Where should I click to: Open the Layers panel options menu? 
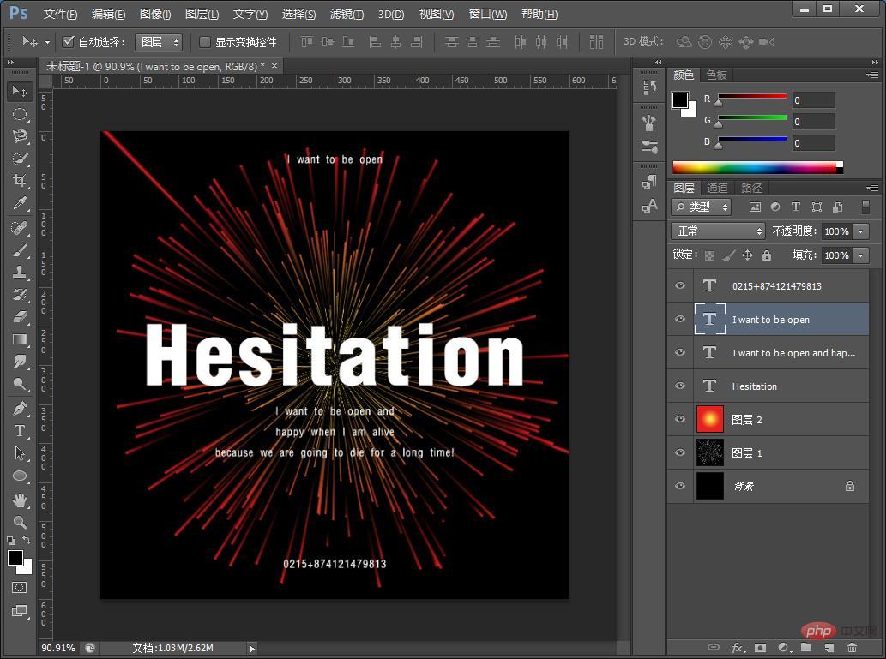click(x=872, y=188)
